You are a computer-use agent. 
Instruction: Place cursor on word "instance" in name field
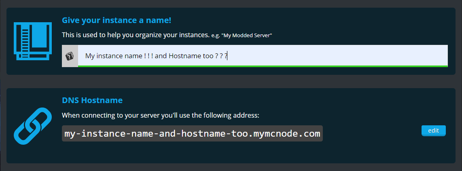coord(108,56)
